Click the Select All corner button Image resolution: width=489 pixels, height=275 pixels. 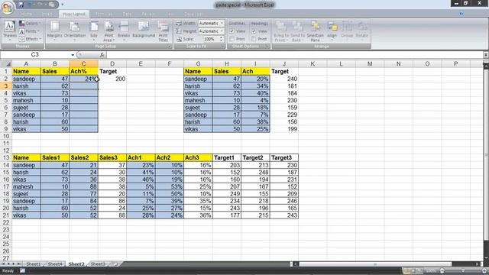(x=6, y=64)
